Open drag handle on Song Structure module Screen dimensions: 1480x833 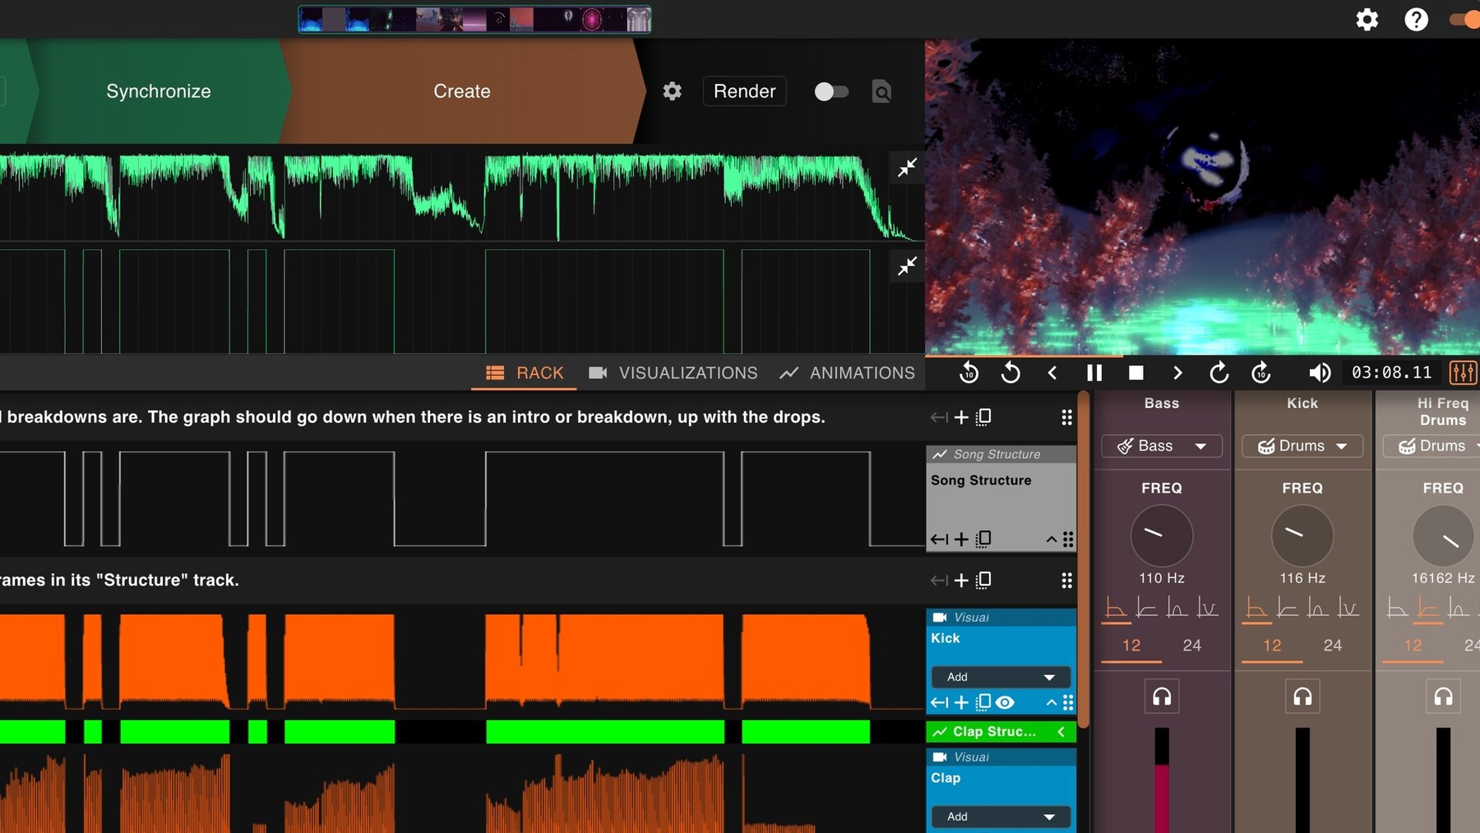click(x=1068, y=539)
